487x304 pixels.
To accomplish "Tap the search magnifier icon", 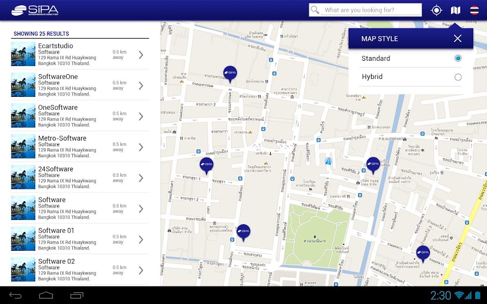I will click(x=315, y=10).
